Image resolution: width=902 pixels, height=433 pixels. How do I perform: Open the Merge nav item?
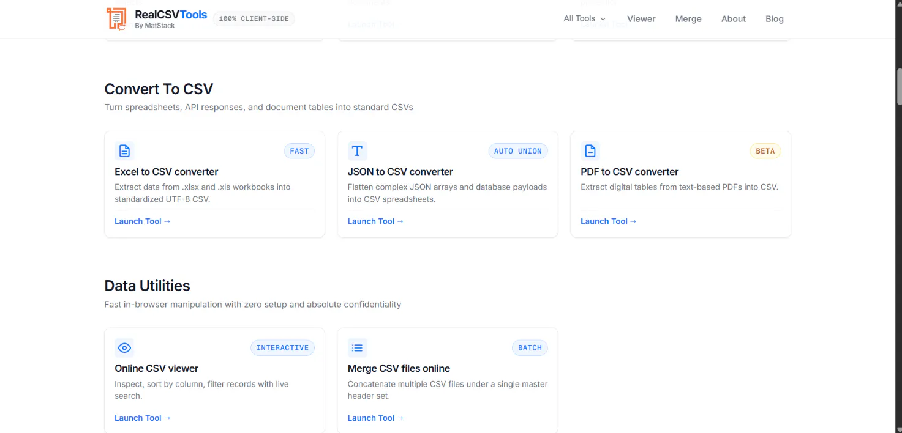click(x=688, y=19)
